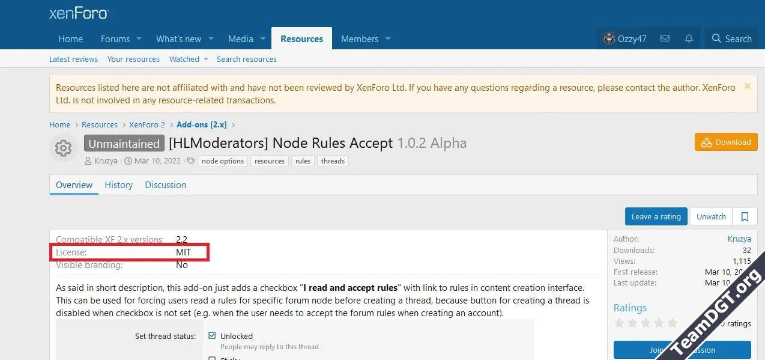The image size is (765, 360).
Task: Open search with the magnifying glass icon
Action: click(x=715, y=38)
